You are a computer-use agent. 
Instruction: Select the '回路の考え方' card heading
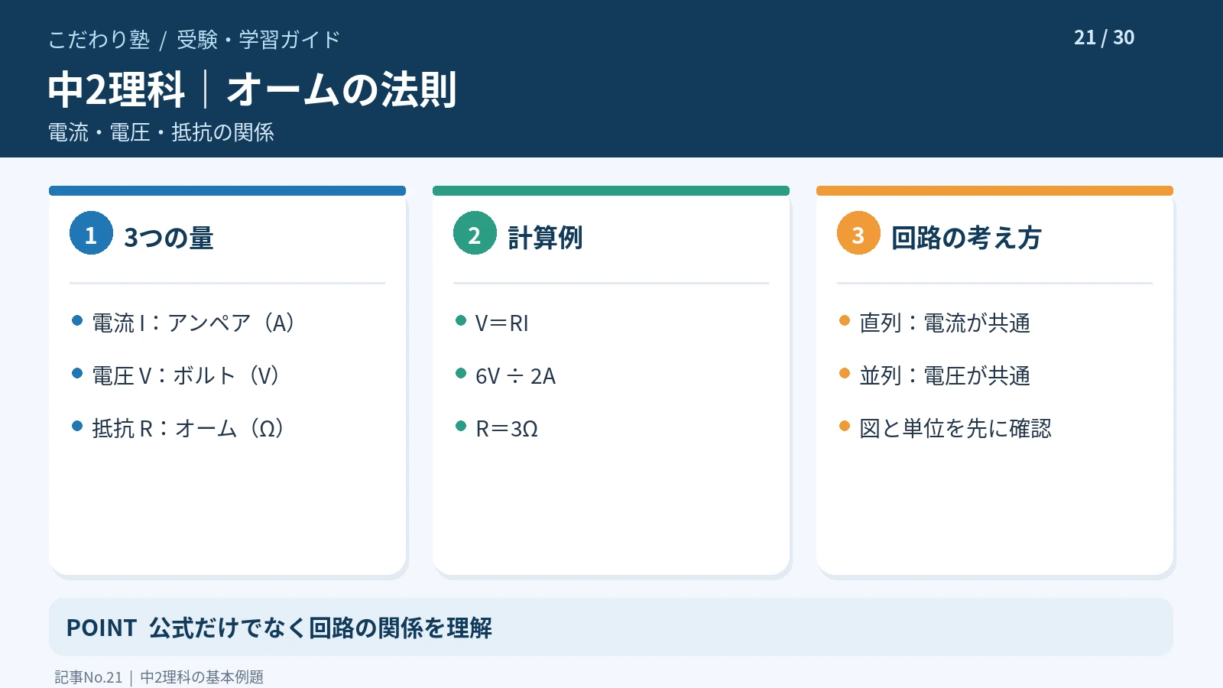pyautogui.click(x=966, y=238)
